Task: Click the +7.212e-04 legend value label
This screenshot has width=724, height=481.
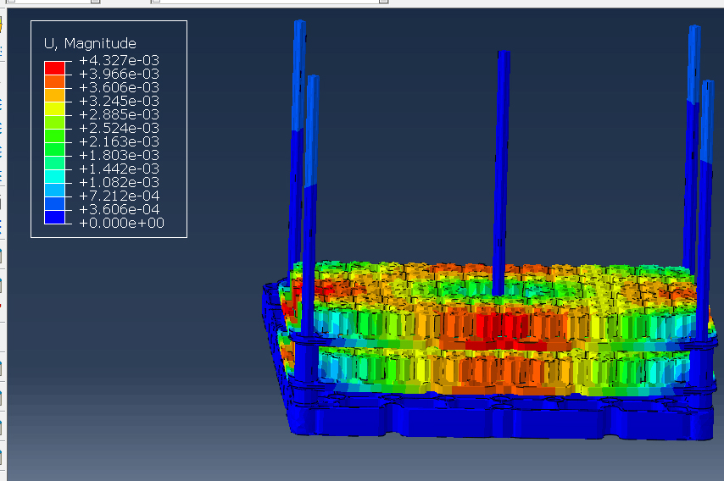Action: click(x=119, y=196)
